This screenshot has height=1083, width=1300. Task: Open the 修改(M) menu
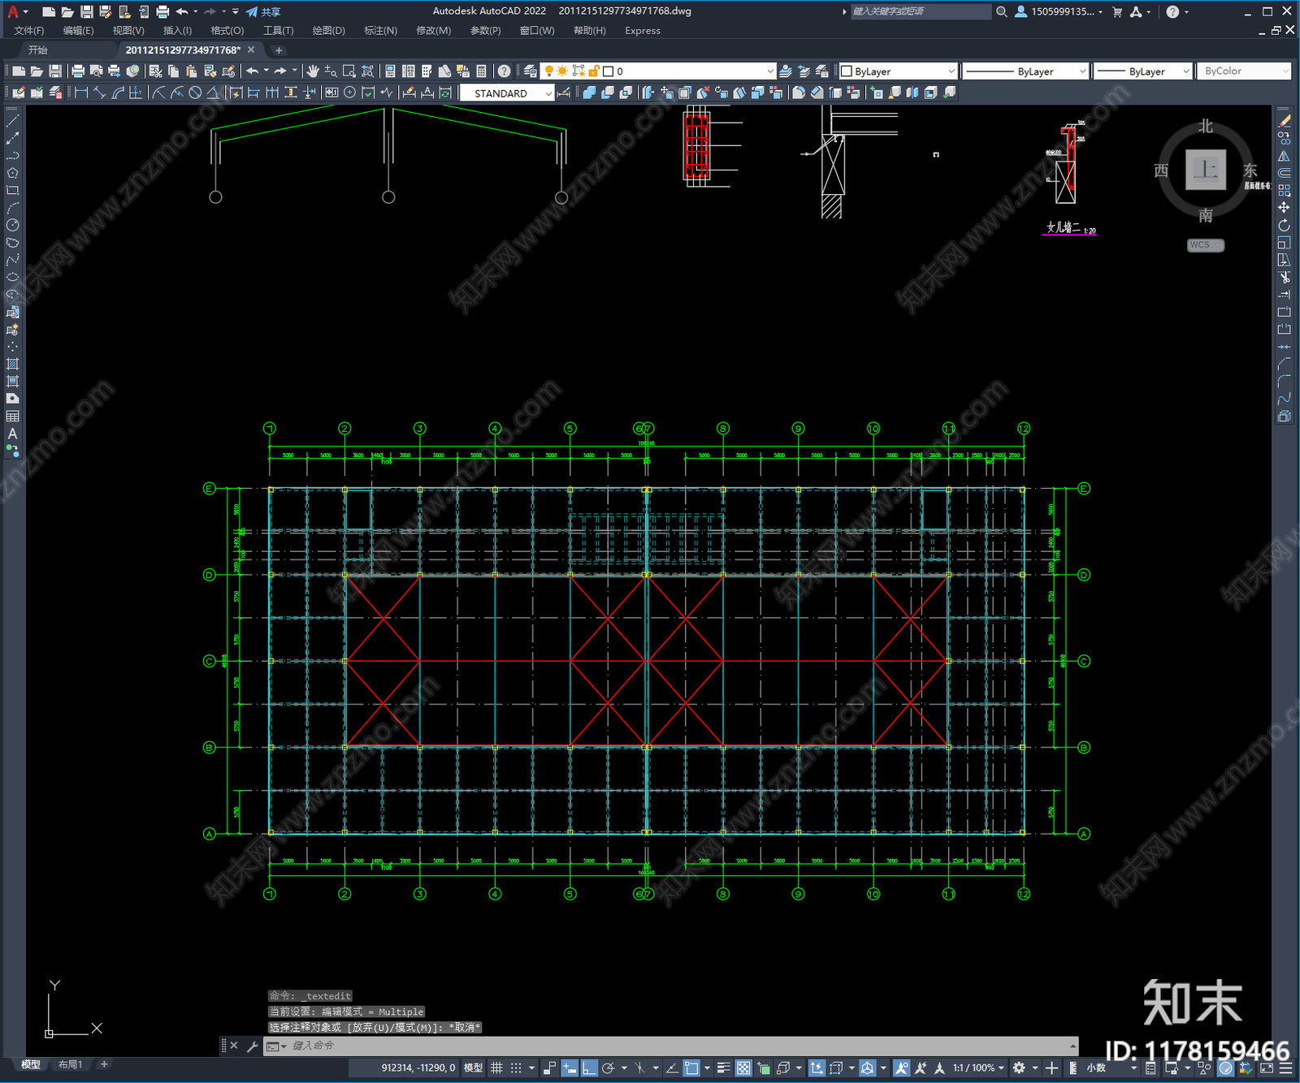point(434,31)
